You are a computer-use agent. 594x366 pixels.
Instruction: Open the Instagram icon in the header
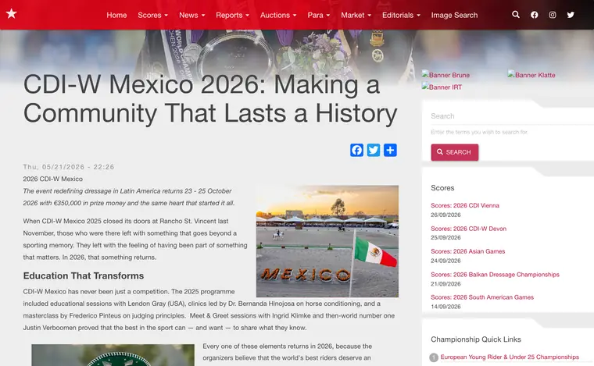pos(553,15)
